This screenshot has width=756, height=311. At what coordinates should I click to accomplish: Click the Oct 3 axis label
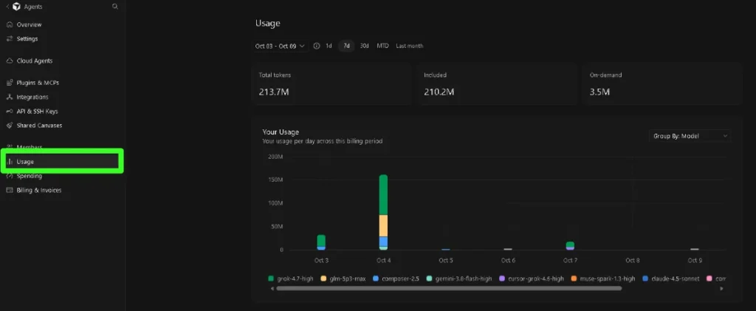click(321, 260)
